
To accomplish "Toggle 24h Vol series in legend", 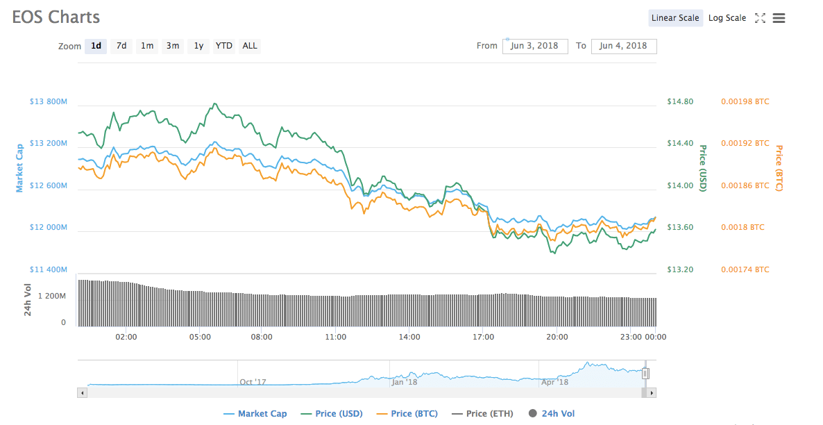I will point(552,413).
